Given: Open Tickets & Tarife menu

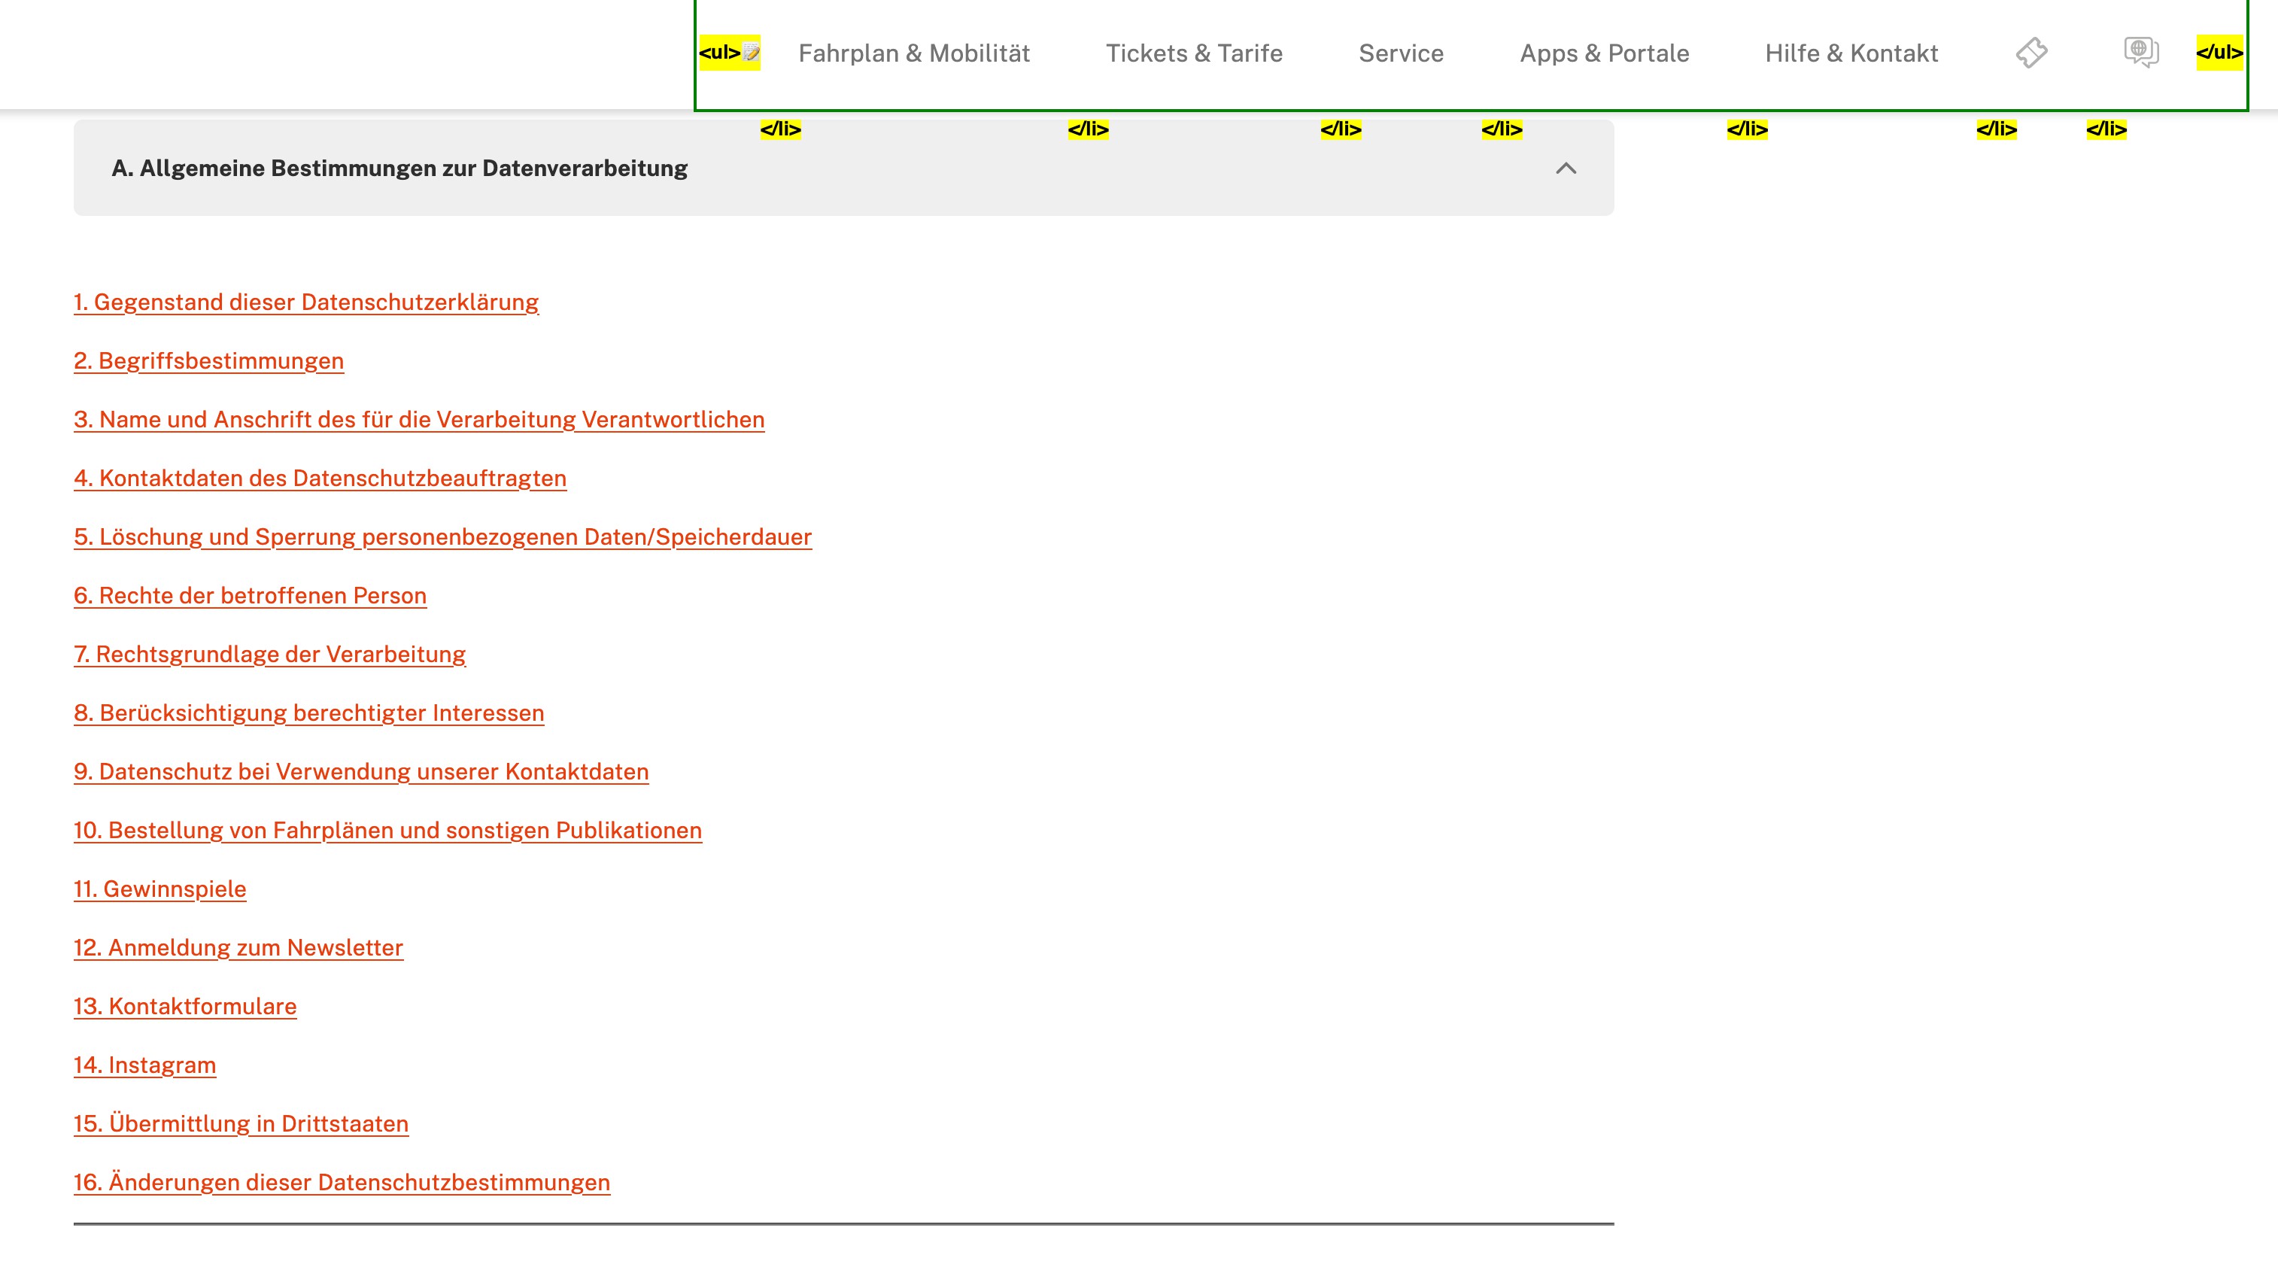Looking at the screenshot, I should (x=1194, y=53).
